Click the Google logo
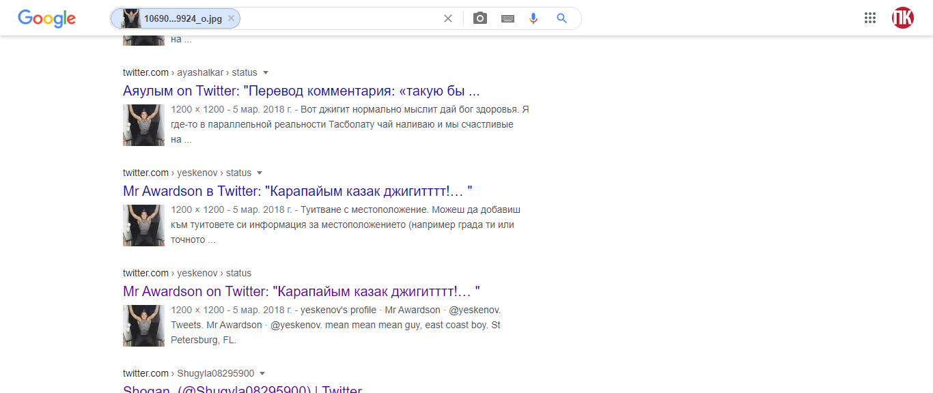Image resolution: width=933 pixels, height=393 pixels. click(46, 18)
